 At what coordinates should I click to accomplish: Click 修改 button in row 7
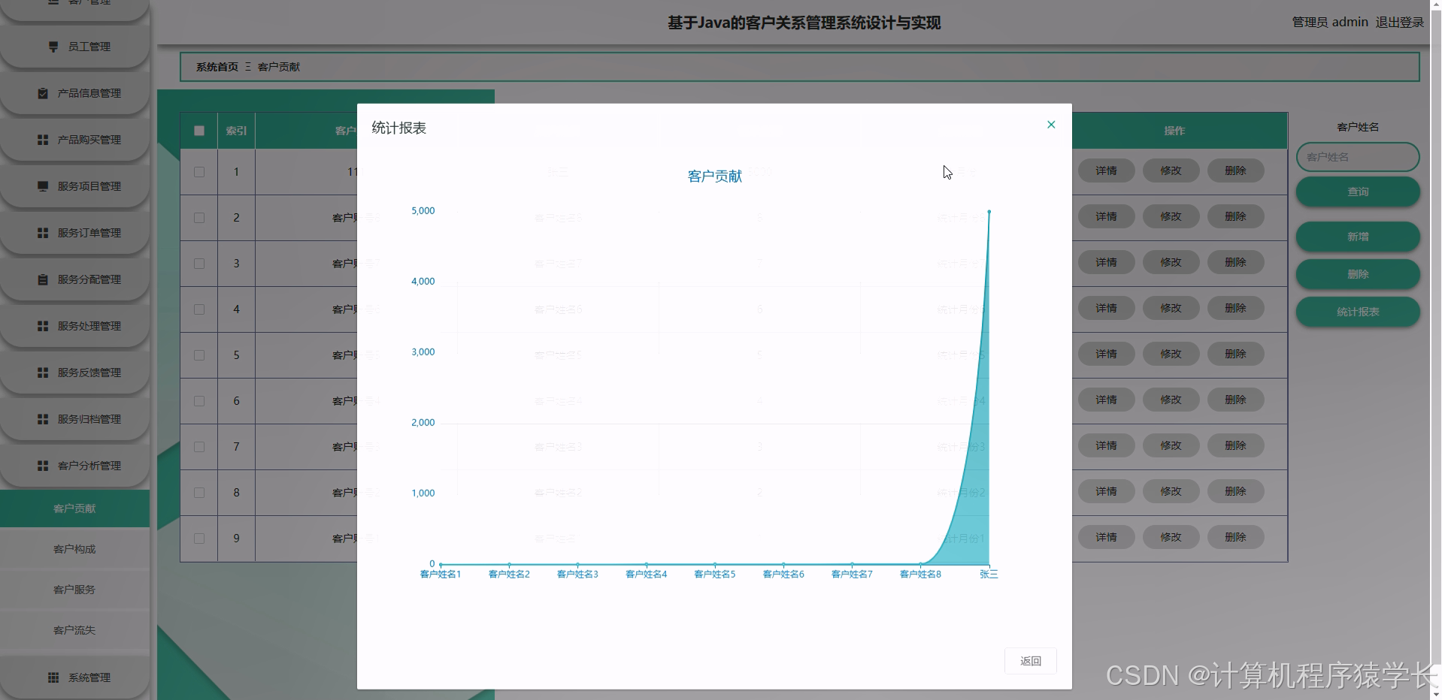click(1171, 445)
